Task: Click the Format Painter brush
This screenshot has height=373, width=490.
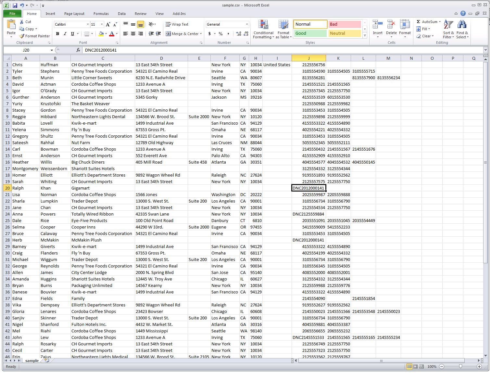Action: pos(21,36)
